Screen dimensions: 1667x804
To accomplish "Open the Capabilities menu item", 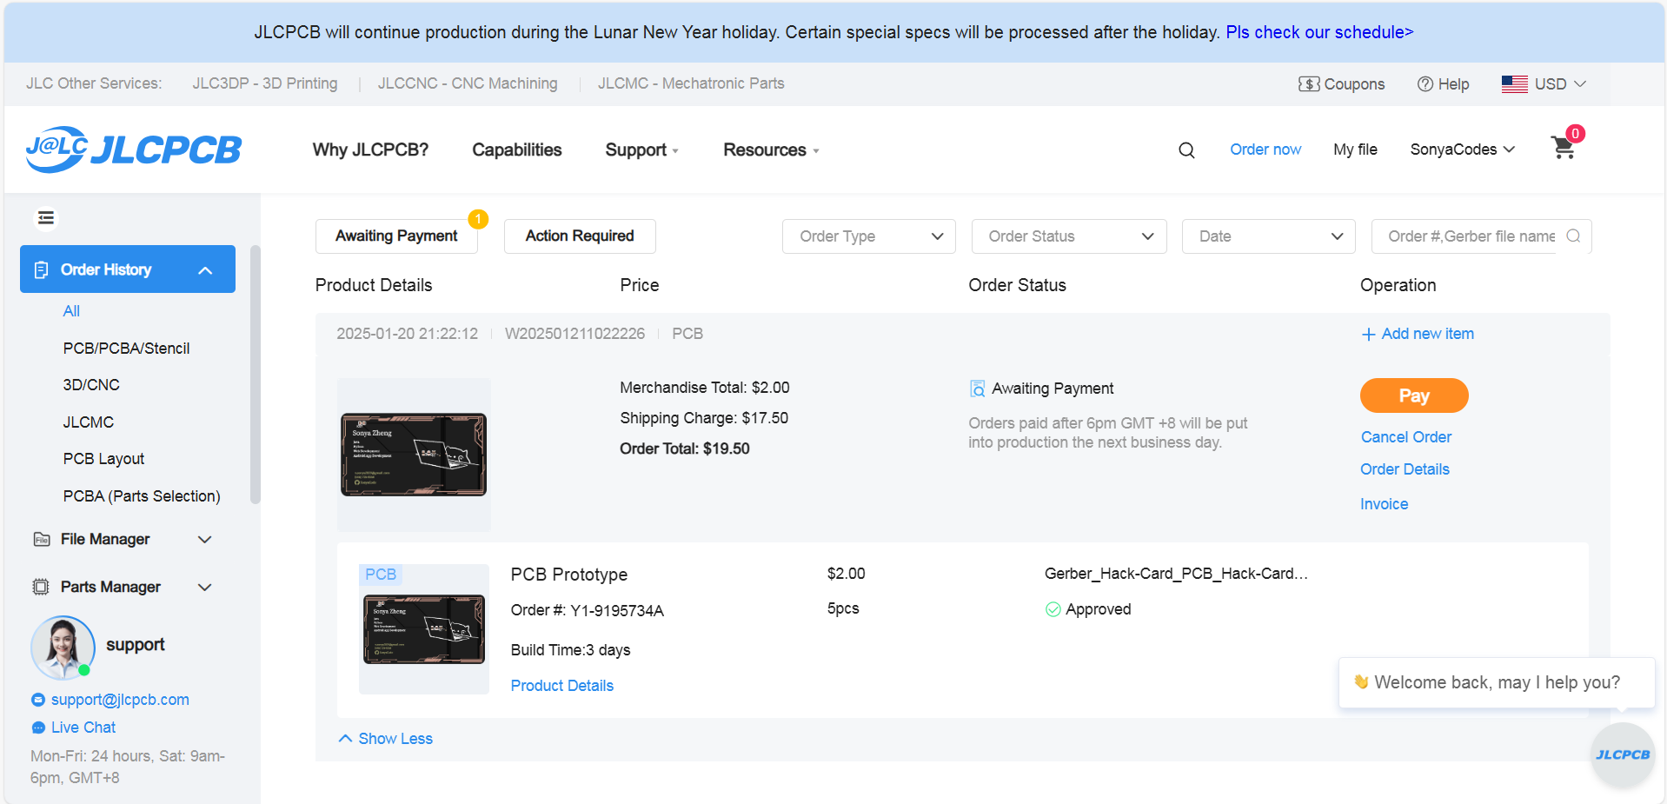I will pos(517,150).
